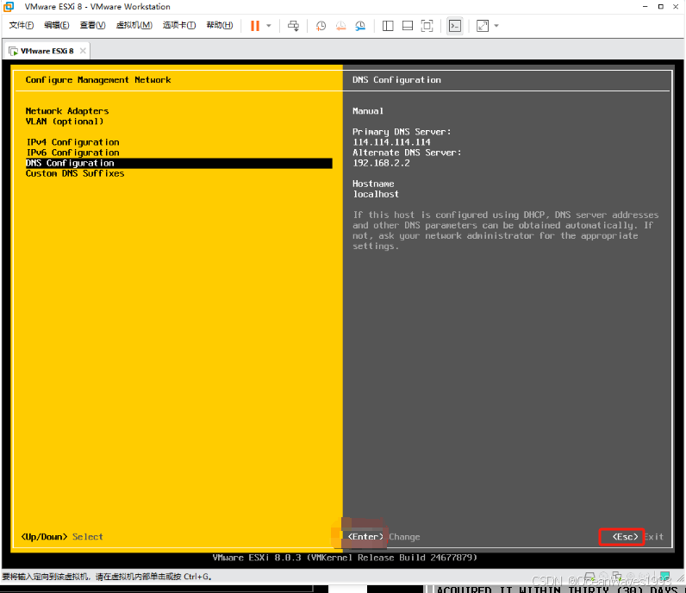Click the <Esc> Exit prompt

638,537
